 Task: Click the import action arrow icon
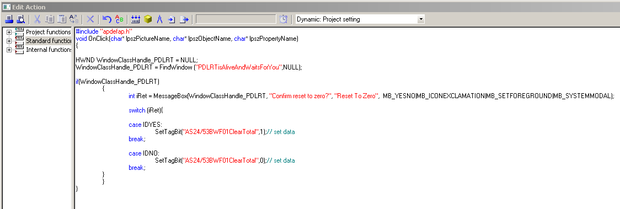[172, 19]
